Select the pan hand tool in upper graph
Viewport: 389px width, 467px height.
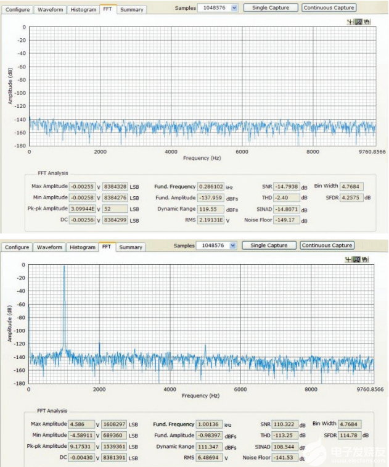[366, 22]
